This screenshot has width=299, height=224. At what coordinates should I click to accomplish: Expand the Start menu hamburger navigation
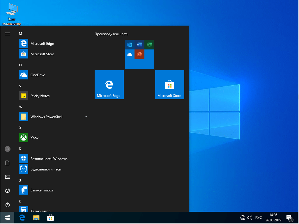(x=8, y=34)
